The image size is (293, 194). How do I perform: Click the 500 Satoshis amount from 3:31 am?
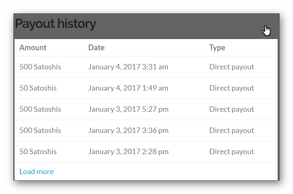click(40, 67)
